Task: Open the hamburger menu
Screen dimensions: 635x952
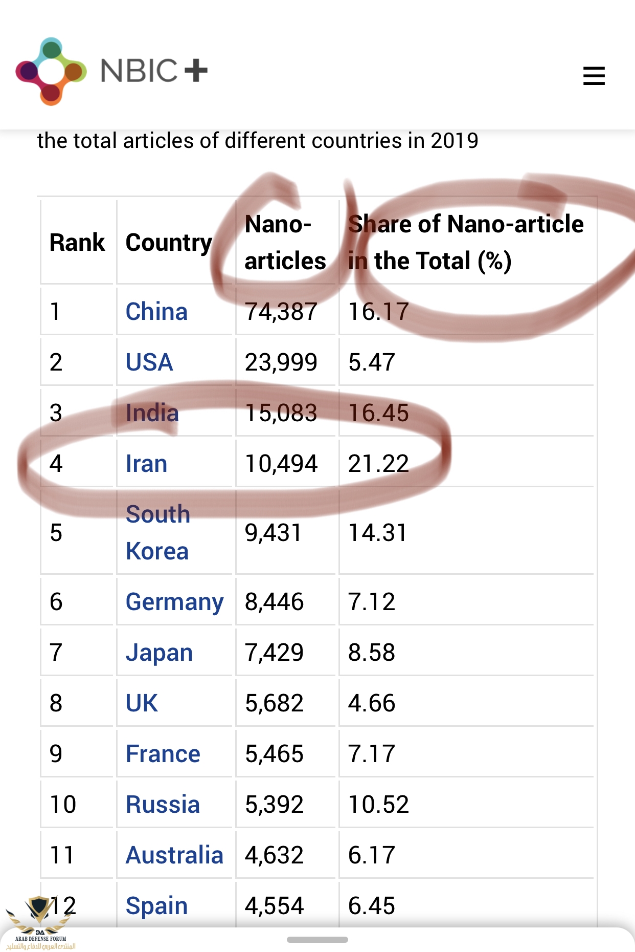Action: (x=594, y=76)
